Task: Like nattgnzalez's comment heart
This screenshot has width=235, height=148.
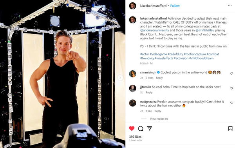Action: click(x=231, y=103)
